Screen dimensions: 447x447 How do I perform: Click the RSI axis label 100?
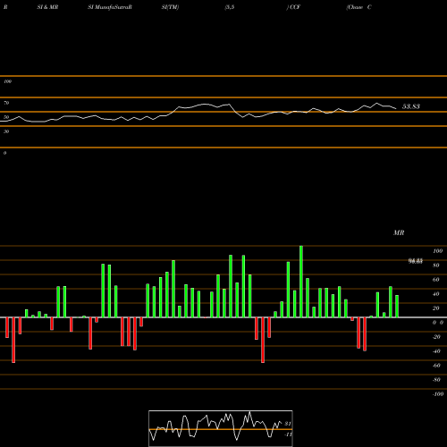(x=7, y=81)
